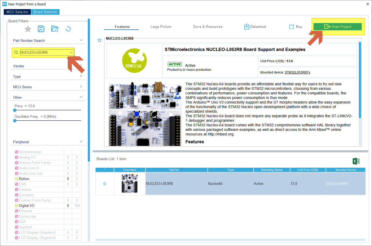Click the board thumbnail in the boards list
Image resolution: width=372 pixels, height=246 pixels.
pos(130,184)
